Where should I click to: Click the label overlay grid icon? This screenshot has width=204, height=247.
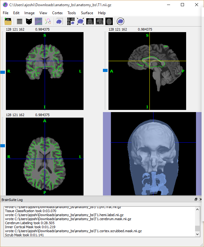click(39, 21)
